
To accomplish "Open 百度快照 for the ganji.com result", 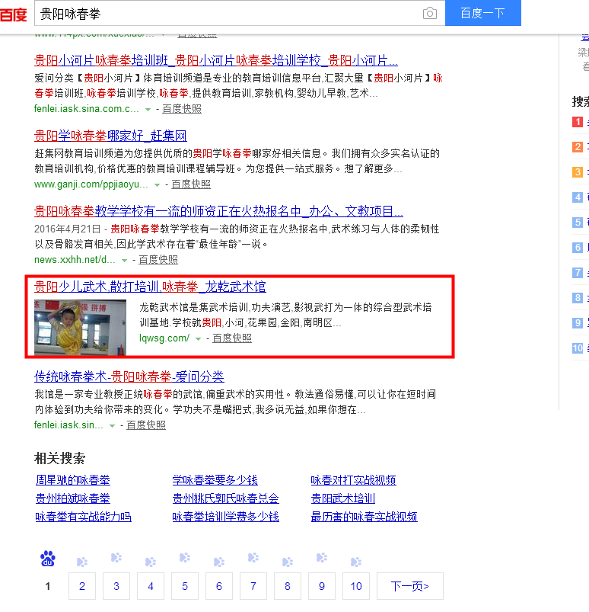I will pyautogui.click(x=191, y=184).
